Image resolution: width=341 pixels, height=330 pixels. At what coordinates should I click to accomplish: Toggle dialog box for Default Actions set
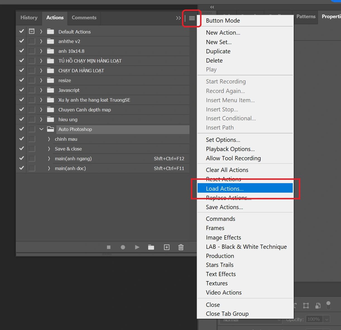point(32,31)
